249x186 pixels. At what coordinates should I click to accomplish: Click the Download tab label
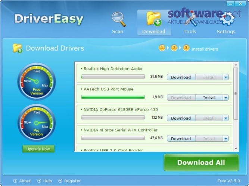coord(154,32)
